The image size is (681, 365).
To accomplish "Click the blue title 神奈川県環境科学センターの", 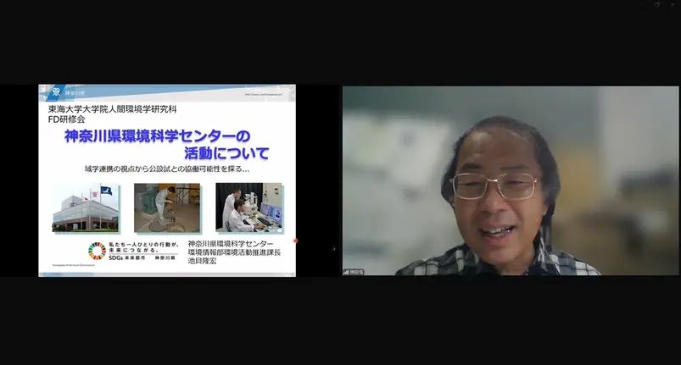I will [x=158, y=136].
